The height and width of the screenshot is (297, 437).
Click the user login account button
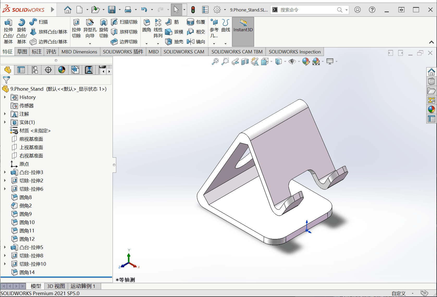[358, 10]
